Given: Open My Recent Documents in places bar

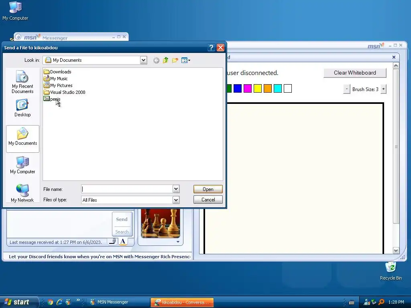Looking at the screenshot, I should point(22,82).
